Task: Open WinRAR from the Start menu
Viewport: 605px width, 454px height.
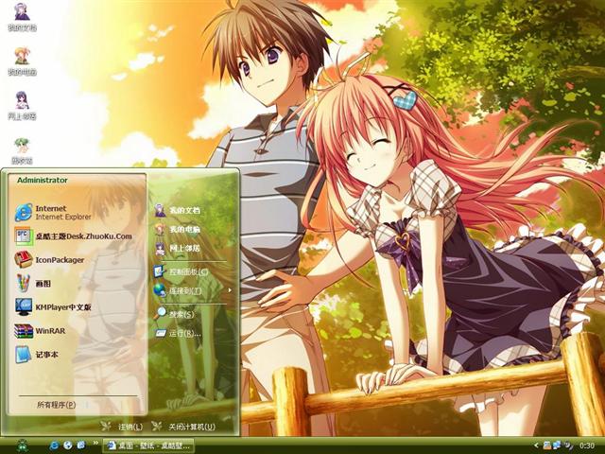Action: pos(40,331)
